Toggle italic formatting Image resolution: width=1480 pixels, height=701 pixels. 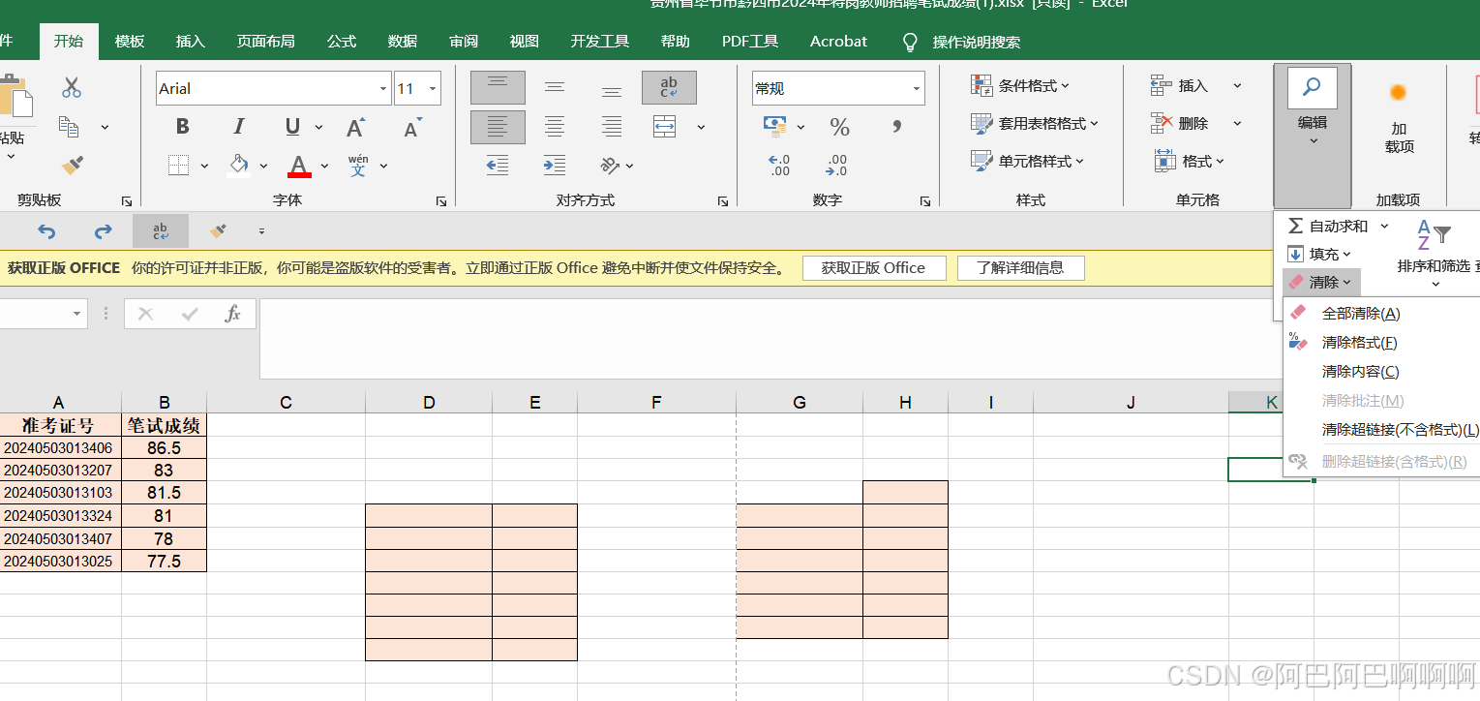[238, 126]
